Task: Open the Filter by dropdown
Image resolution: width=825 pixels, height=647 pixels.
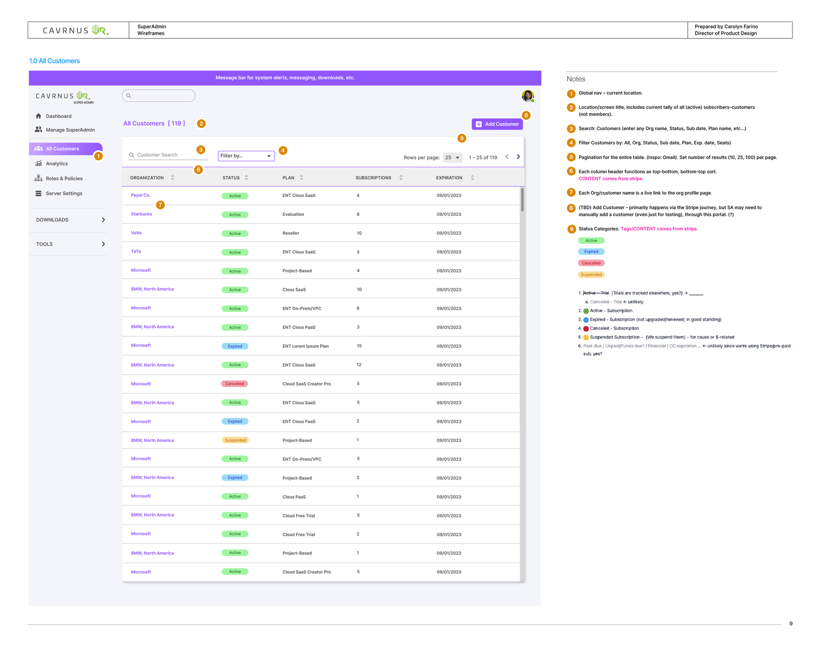Action: (x=246, y=156)
